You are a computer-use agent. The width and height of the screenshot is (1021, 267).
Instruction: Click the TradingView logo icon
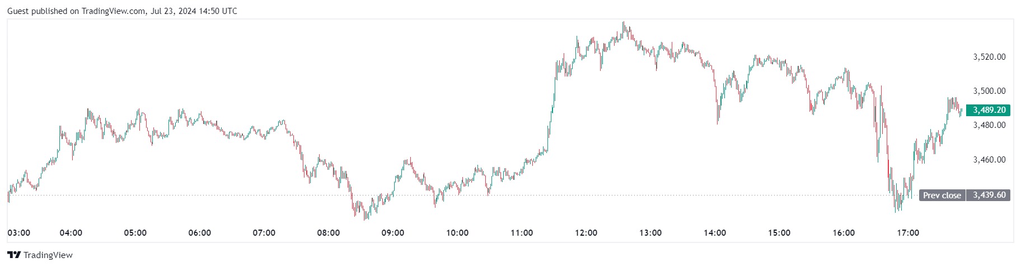14,255
